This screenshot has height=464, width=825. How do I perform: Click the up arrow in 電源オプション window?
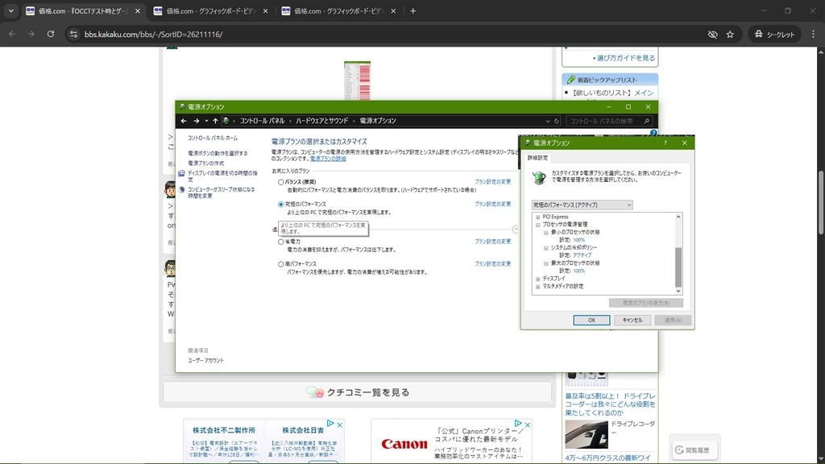tap(215, 121)
